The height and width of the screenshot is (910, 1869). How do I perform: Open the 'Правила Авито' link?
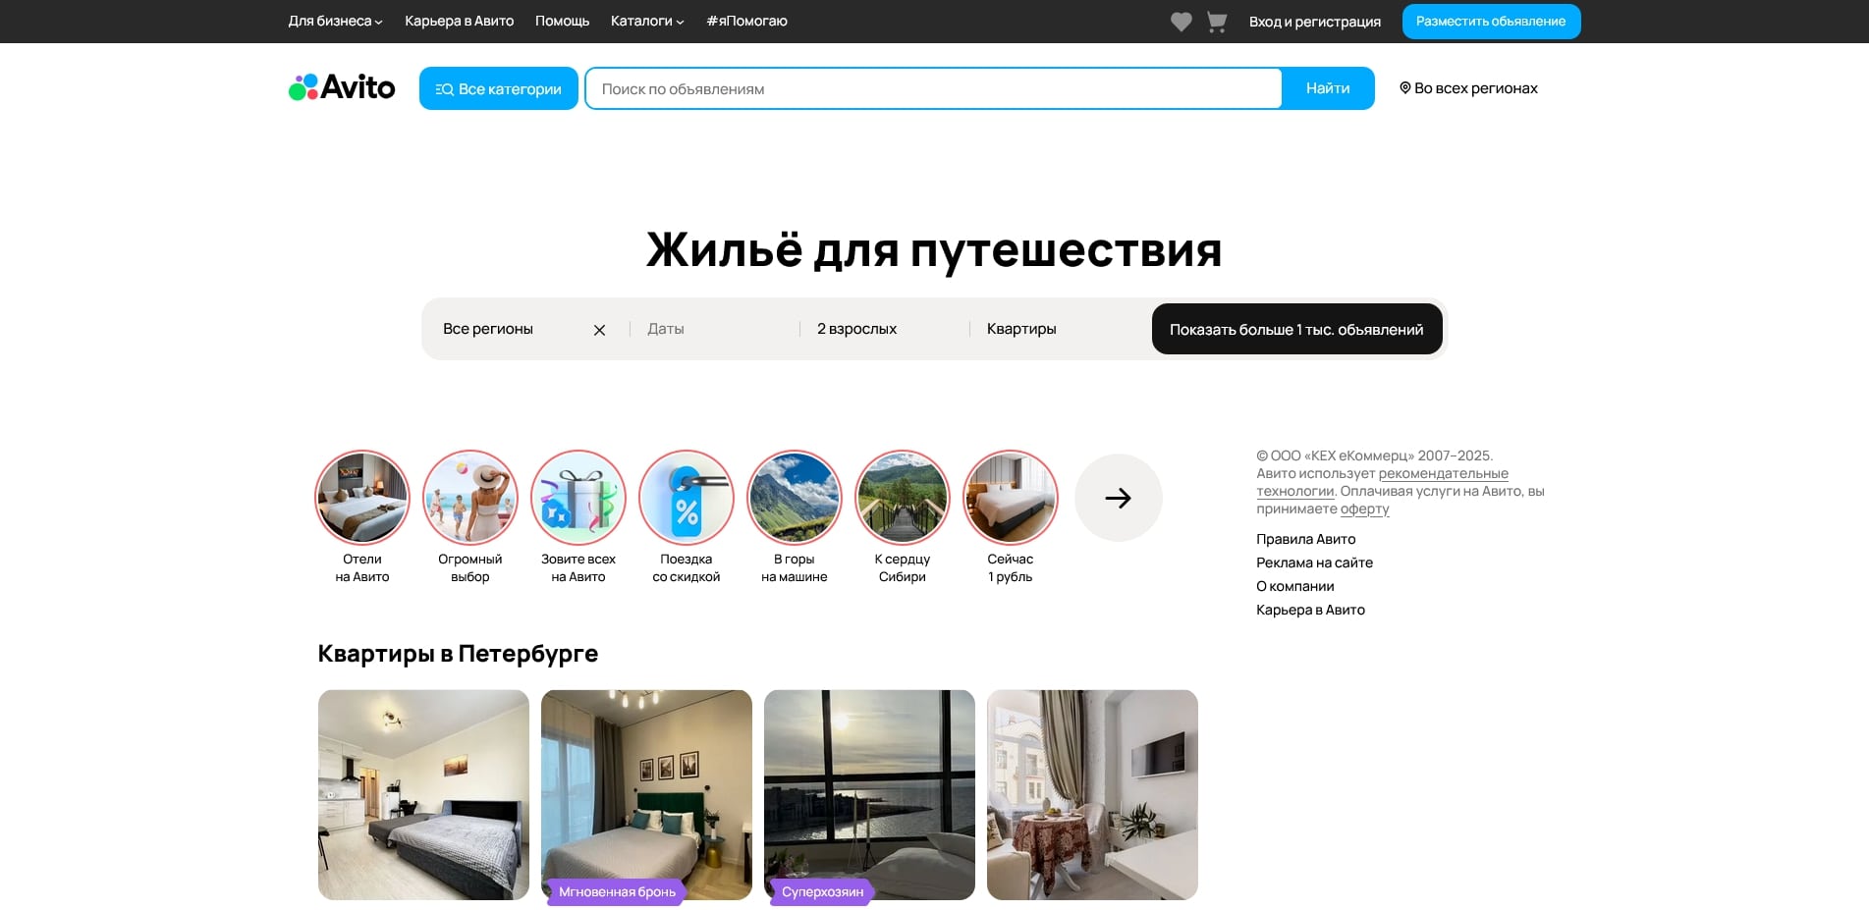(x=1305, y=539)
